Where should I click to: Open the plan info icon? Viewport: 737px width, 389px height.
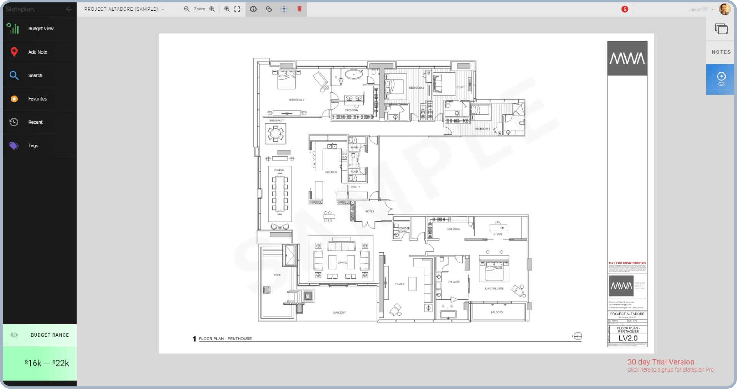pyautogui.click(x=253, y=9)
